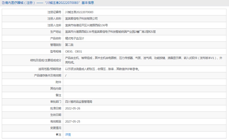The width and height of the screenshot is (229, 140).
Task: Click the 备注 label
Action: (59, 95)
